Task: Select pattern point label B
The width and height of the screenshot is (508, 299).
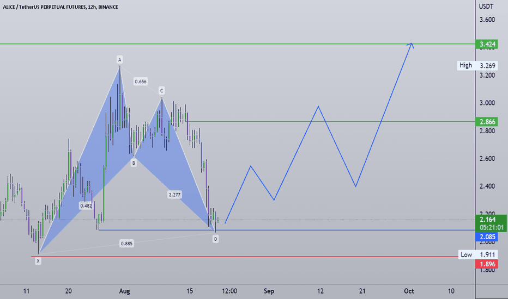Action: point(134,163)
